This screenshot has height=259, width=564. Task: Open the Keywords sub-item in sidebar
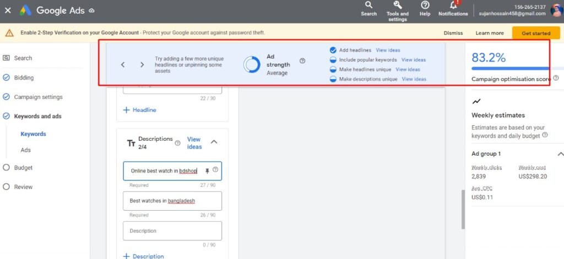coord(33,134)
